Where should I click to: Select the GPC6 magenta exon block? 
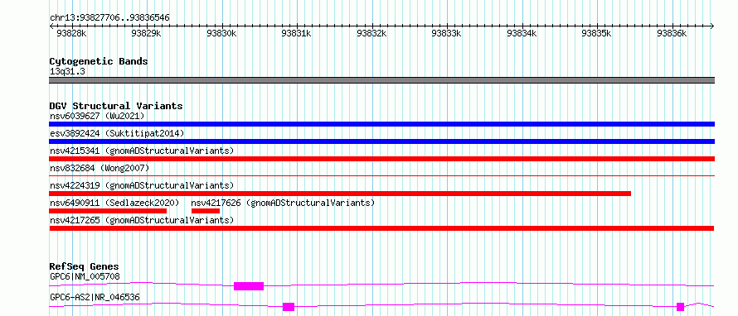[x=249, y=286]
